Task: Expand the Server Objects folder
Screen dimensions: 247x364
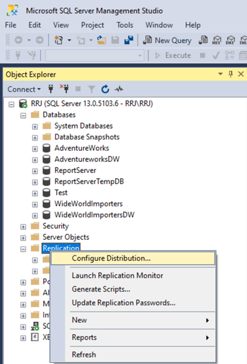Action: click(x=23, y=238)
